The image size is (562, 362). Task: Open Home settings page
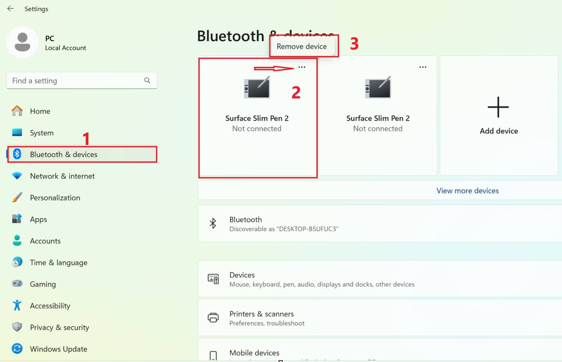tap(82, 111)
